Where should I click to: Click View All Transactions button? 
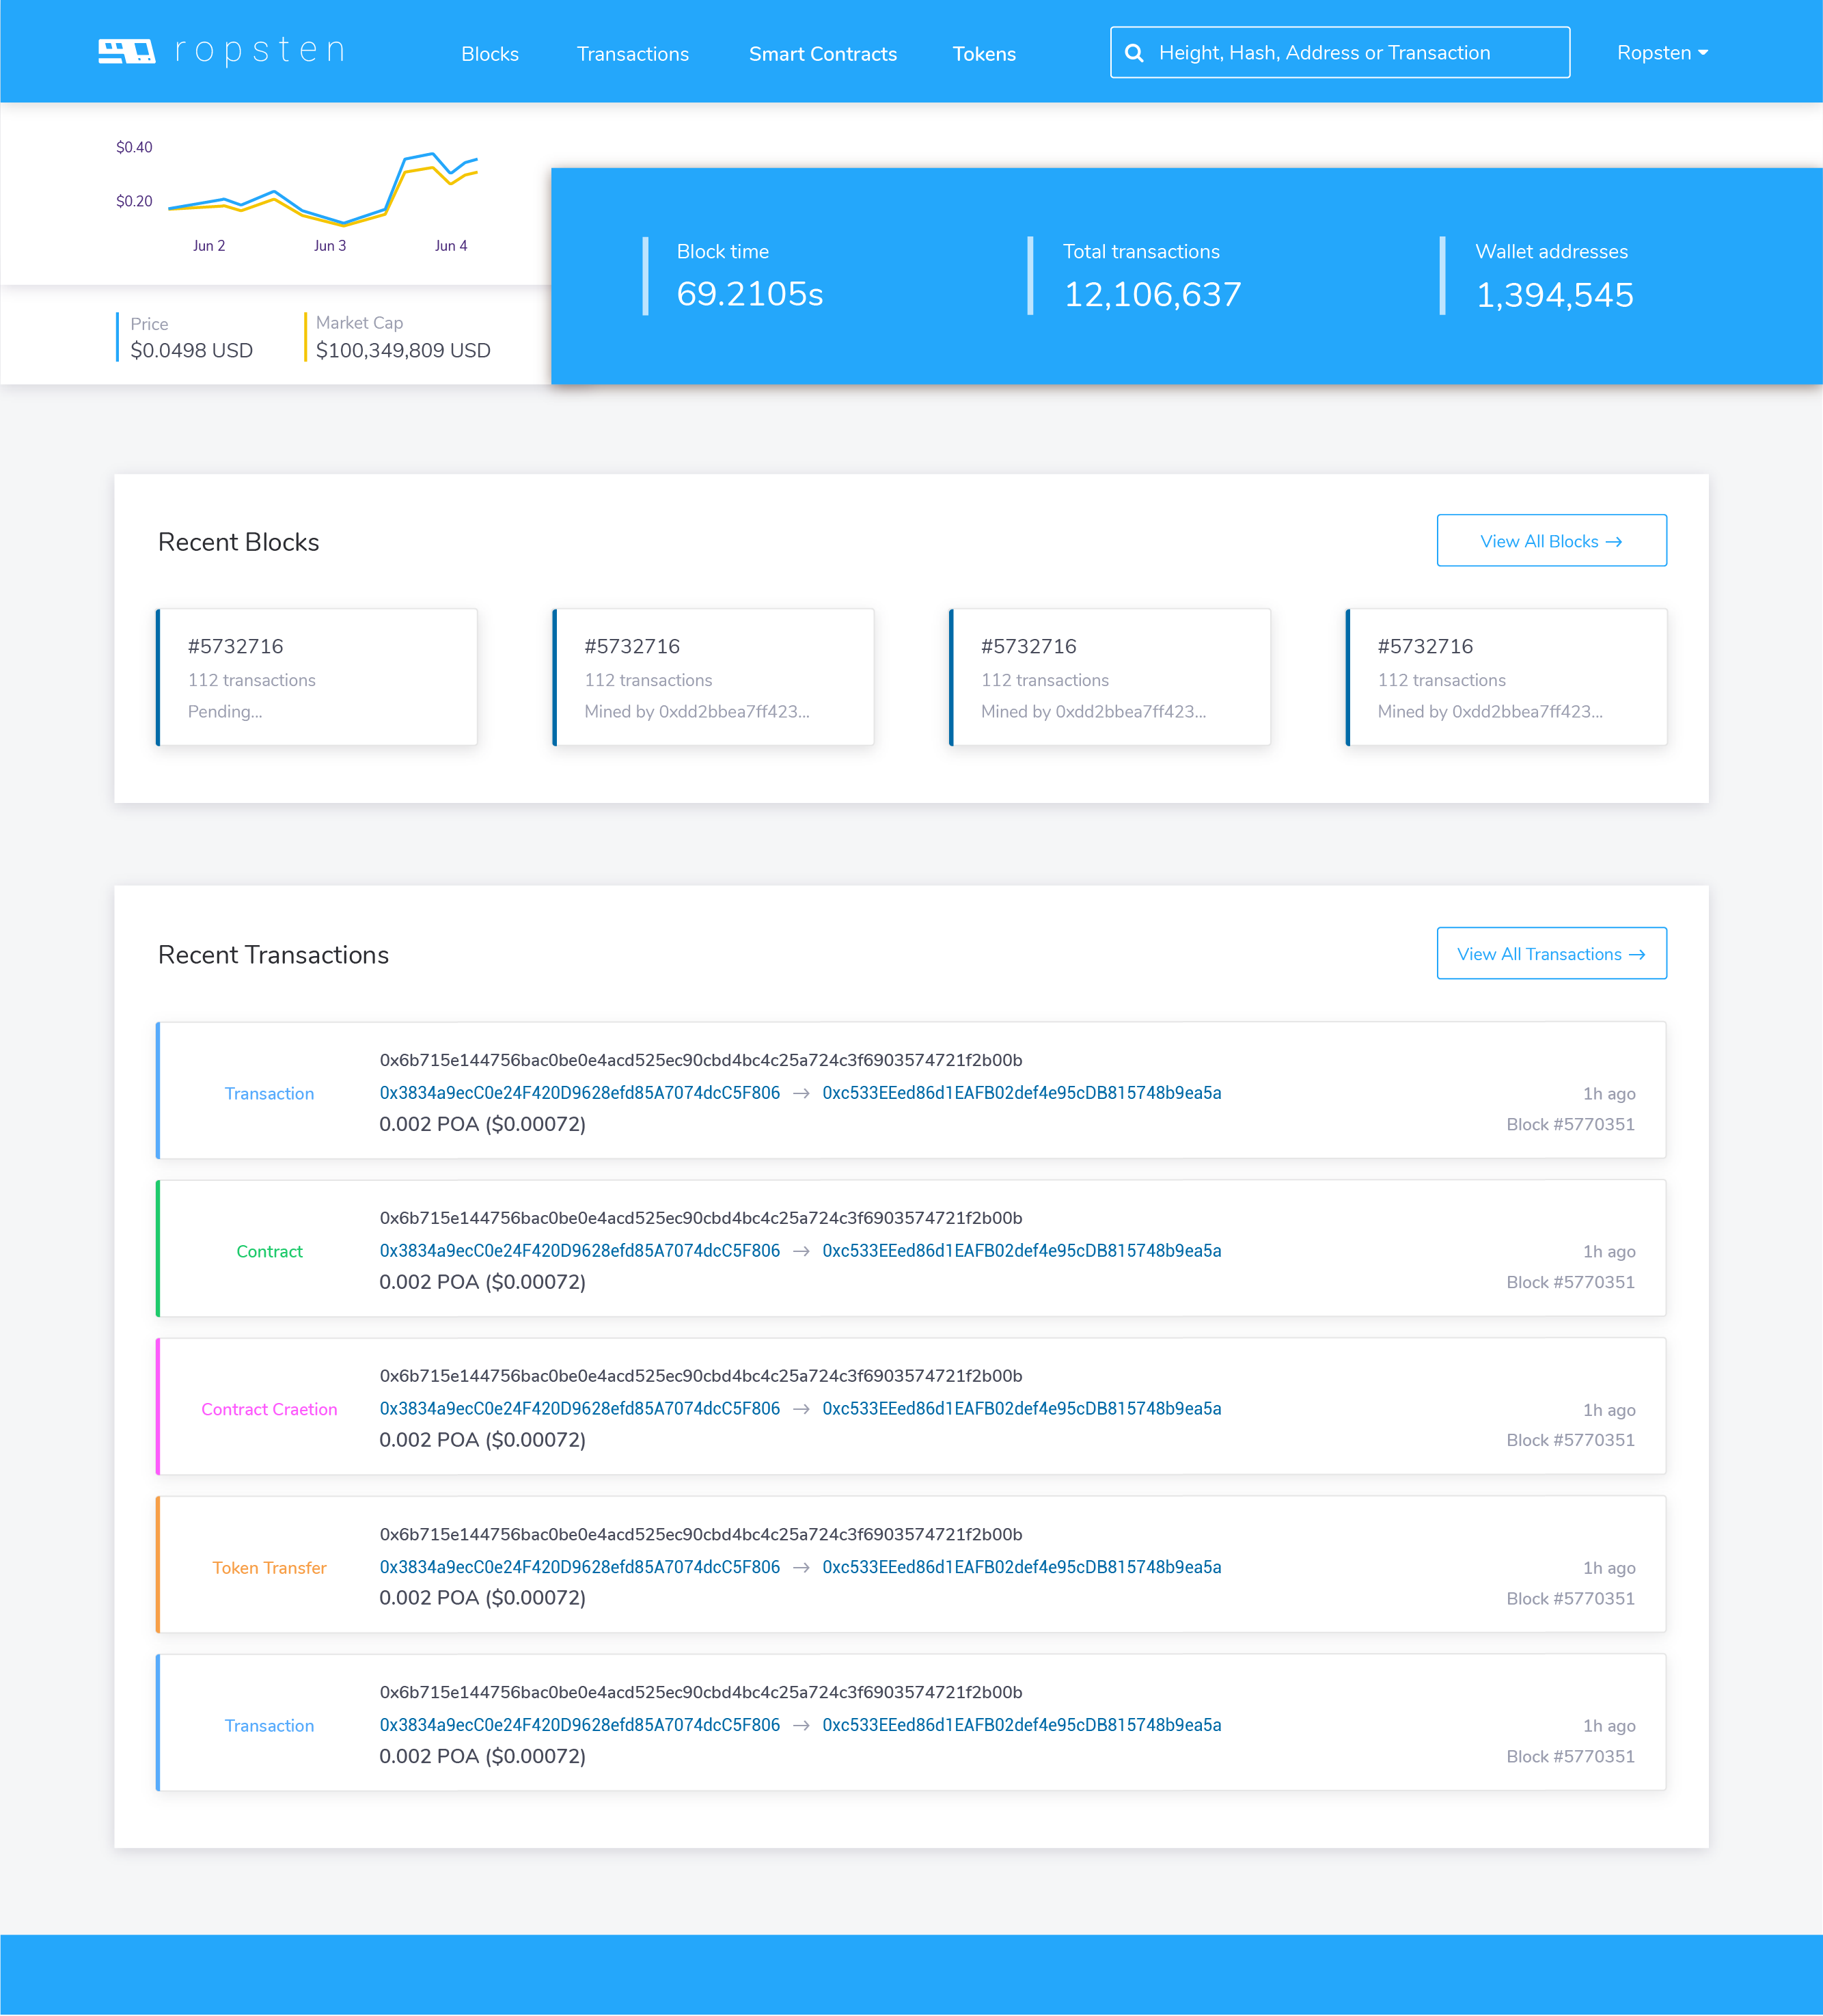tap(1551, 954)
